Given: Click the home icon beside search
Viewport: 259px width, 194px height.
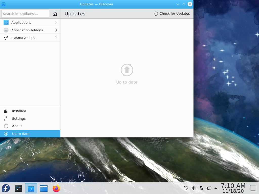Looking at the screenshot, I should pyautogui.click(x=55, y=14).
